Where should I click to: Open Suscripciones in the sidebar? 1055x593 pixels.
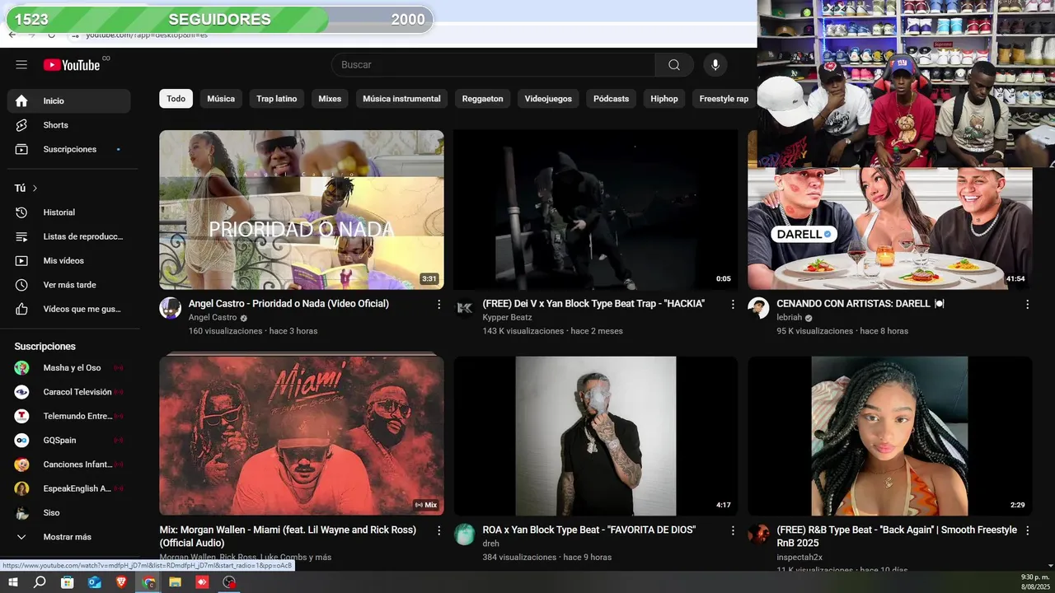[x=69, y=149]
